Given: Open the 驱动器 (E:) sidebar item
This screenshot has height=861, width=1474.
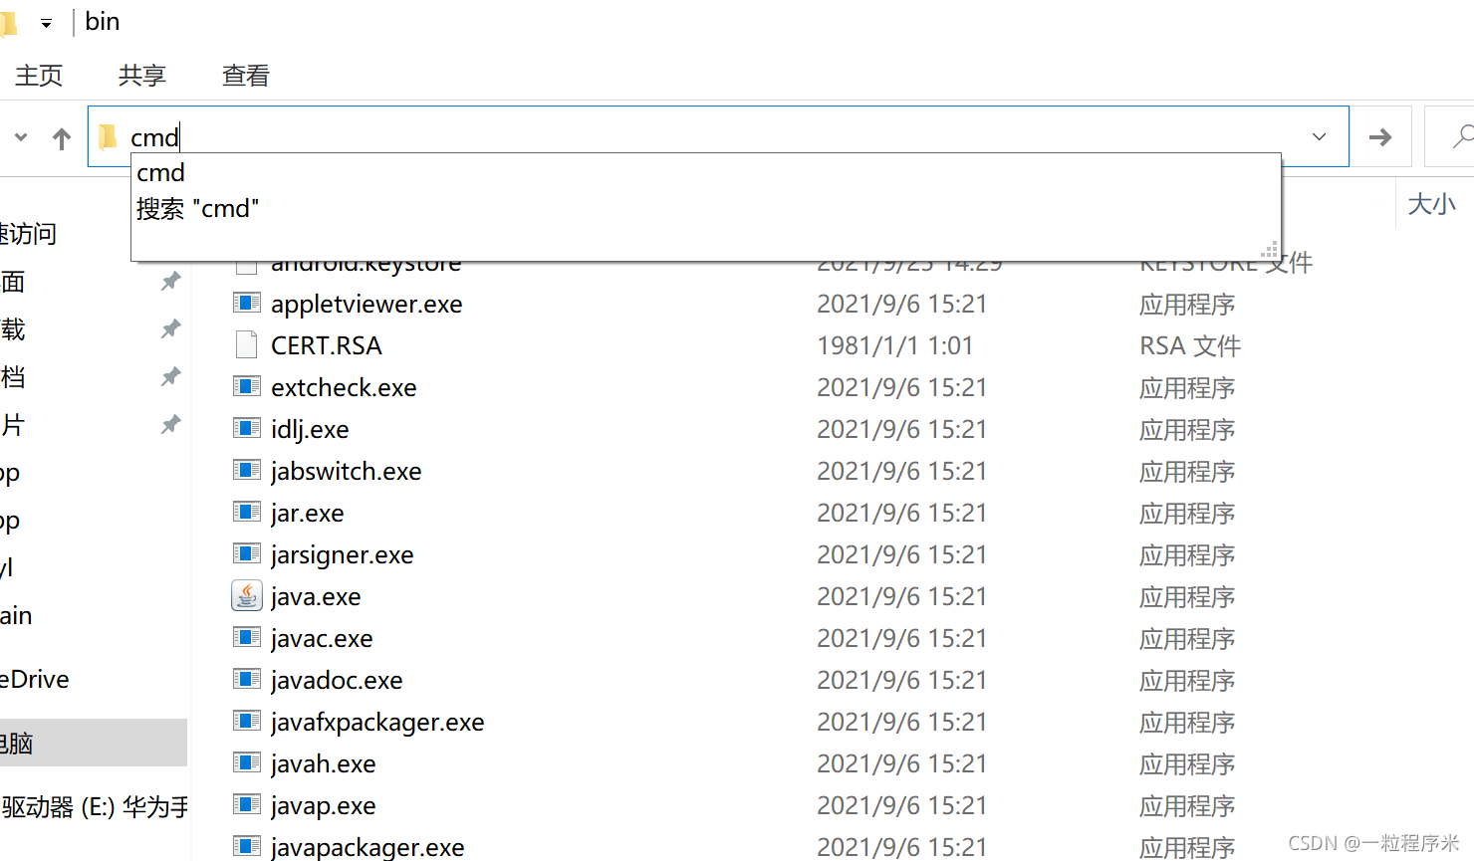Looking at the screenshot, I should (95, 807).
